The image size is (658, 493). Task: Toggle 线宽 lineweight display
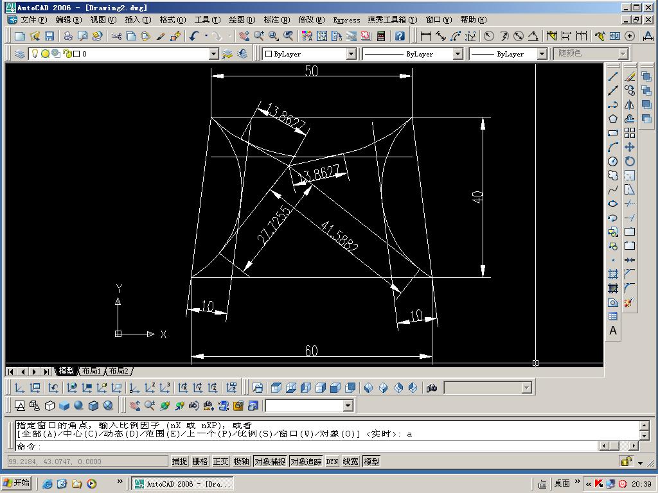350,462
